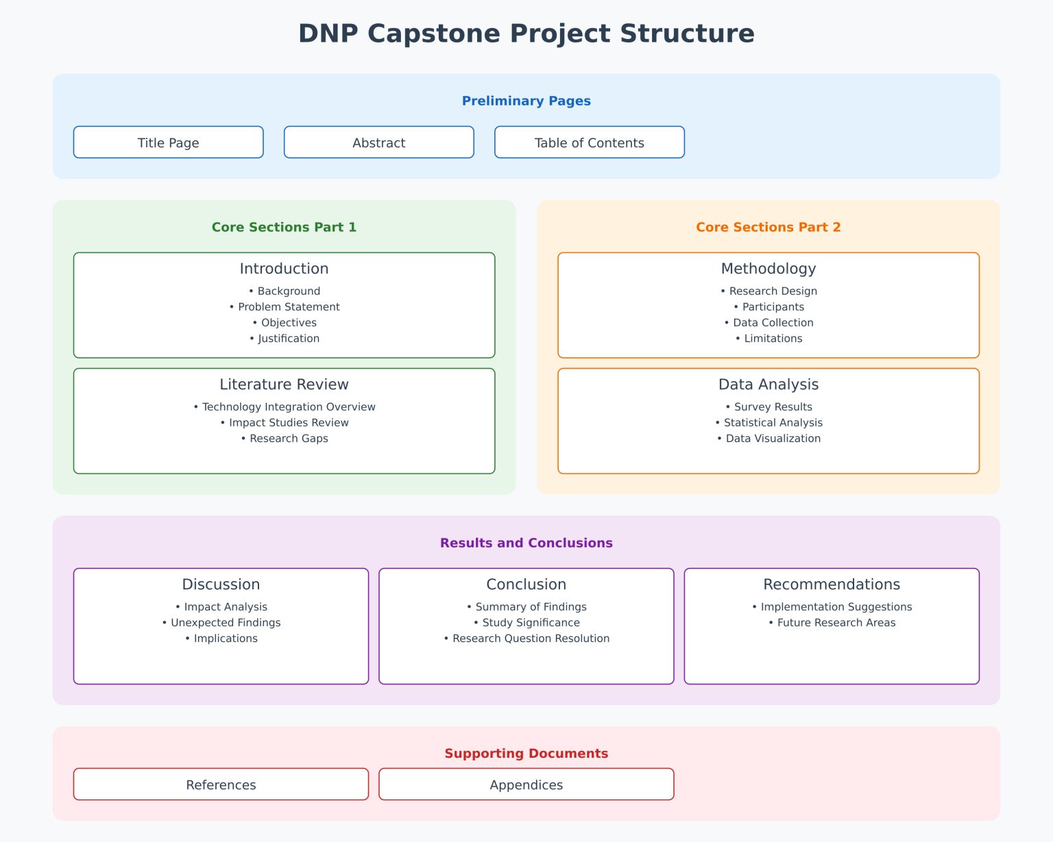Click the Preliminary Pages section header

pos(526,101)
